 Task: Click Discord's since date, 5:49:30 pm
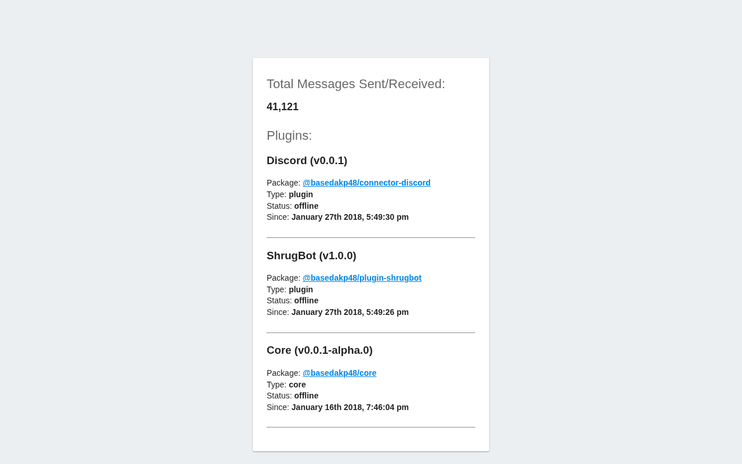(x=350, y=217)
